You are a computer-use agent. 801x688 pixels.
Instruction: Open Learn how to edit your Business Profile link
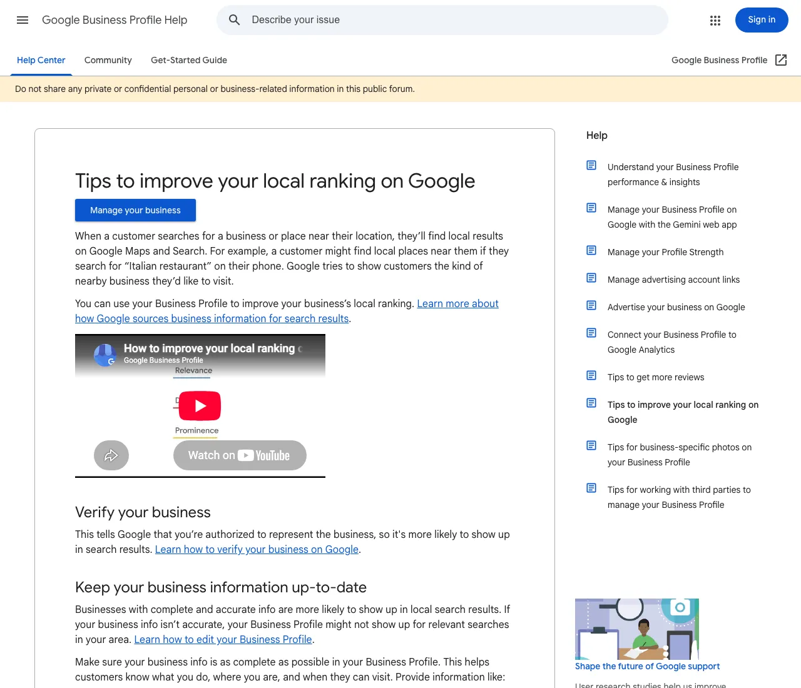pyautogui.click(x=223, y=639)
